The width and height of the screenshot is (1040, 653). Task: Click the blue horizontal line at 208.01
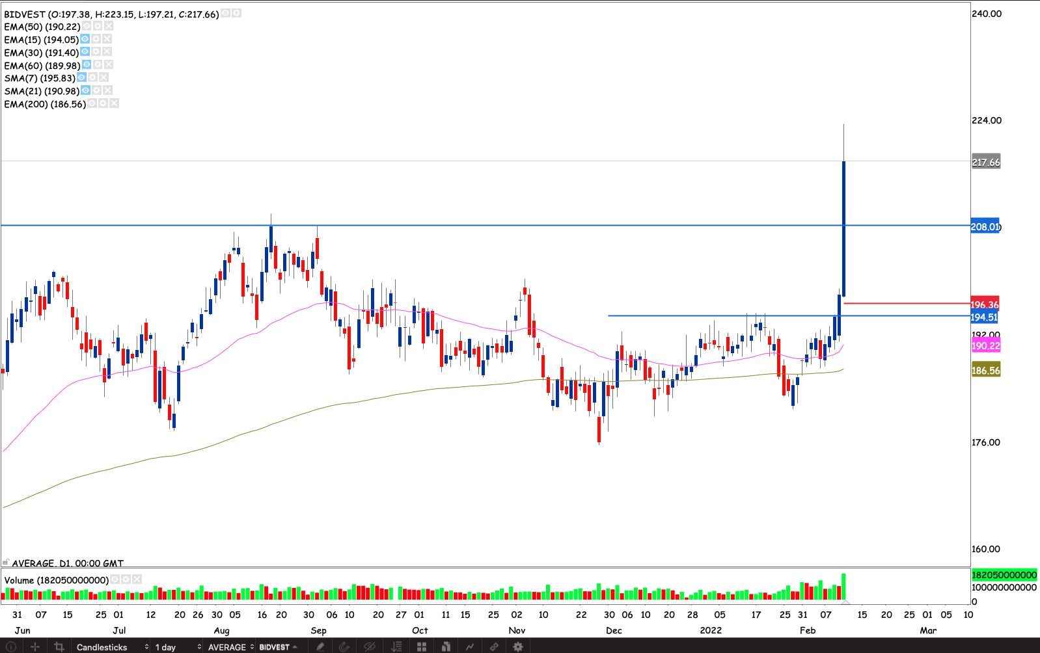tap(456, 225)
